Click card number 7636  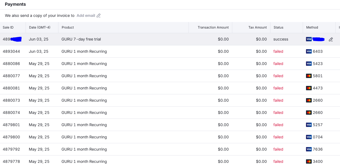click(318, 149)
